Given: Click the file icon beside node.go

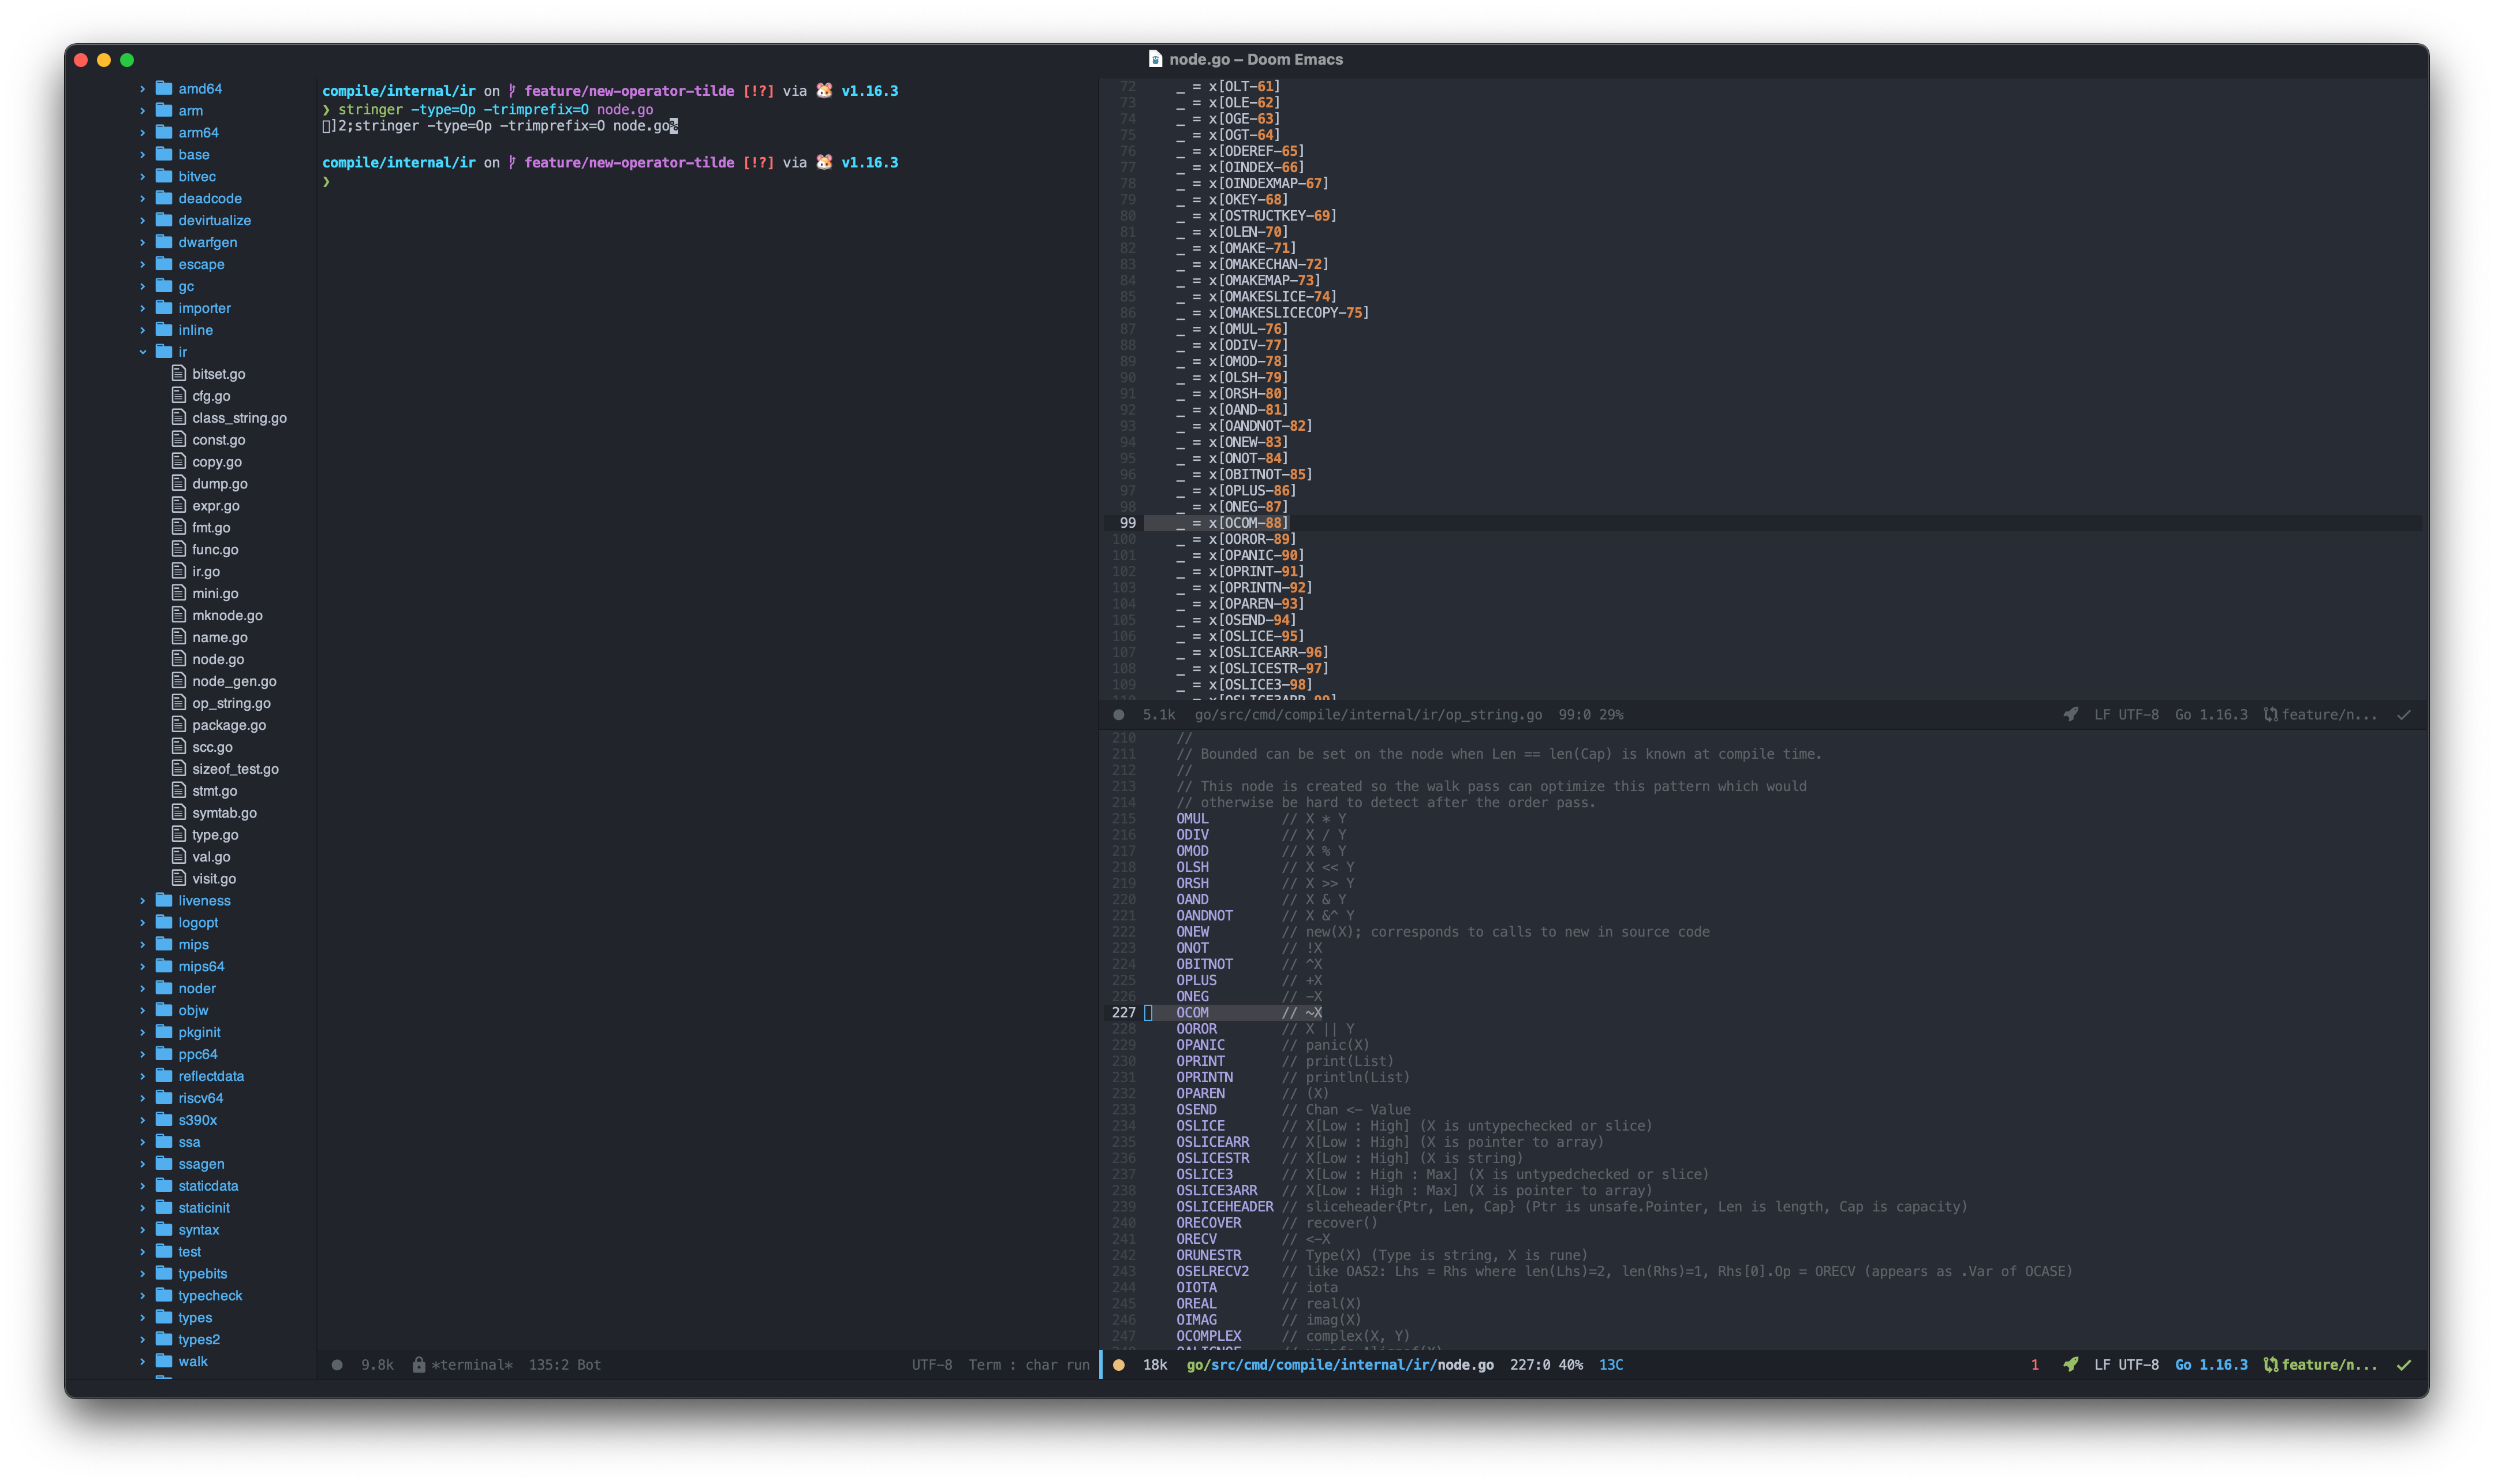Looking at the screenshot, I should coord(179,658).
